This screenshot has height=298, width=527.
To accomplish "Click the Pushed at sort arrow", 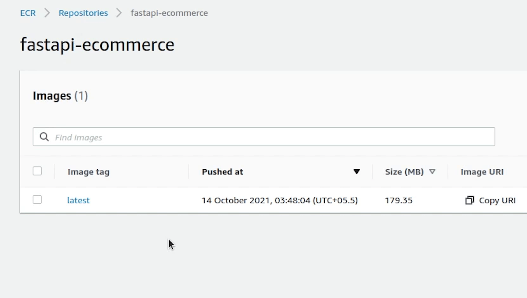I will pyautogui.click(x=356, y=172).
